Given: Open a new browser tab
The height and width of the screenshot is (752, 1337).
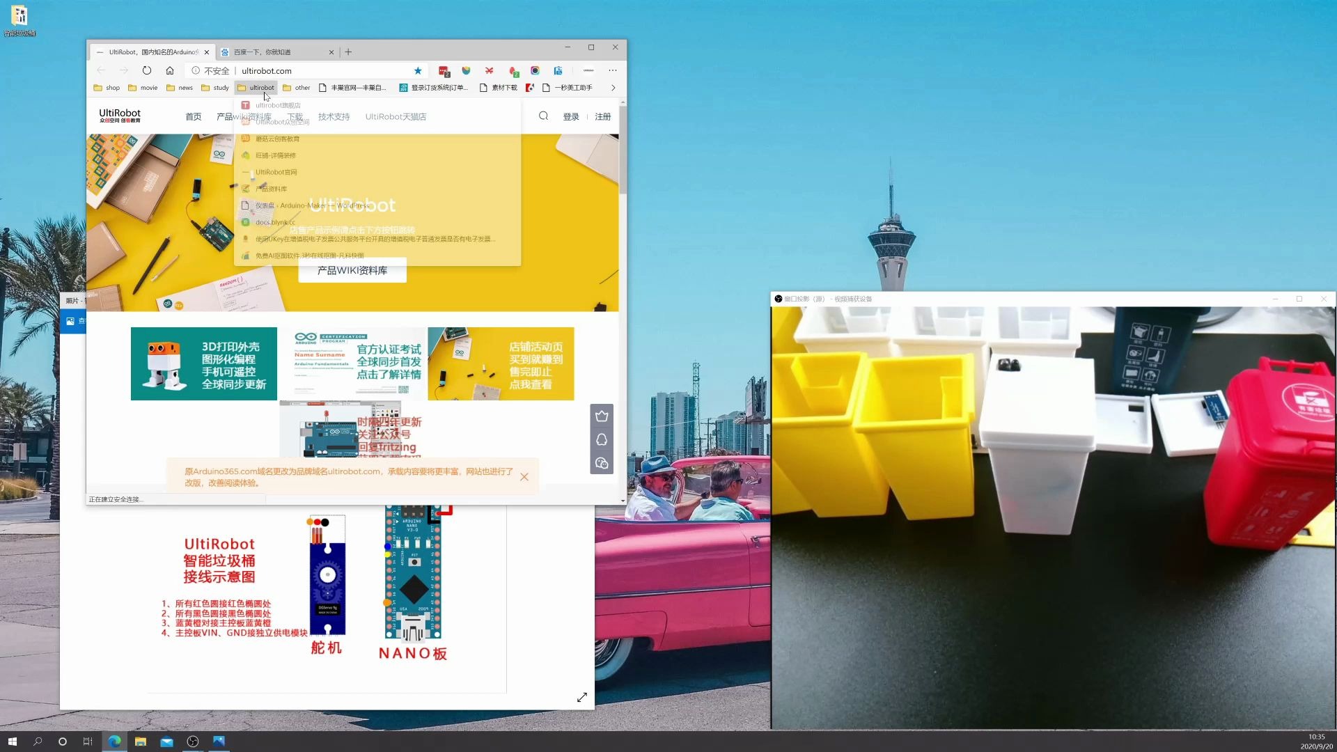Looking at the screenshot, I should [x=348, y=52].
